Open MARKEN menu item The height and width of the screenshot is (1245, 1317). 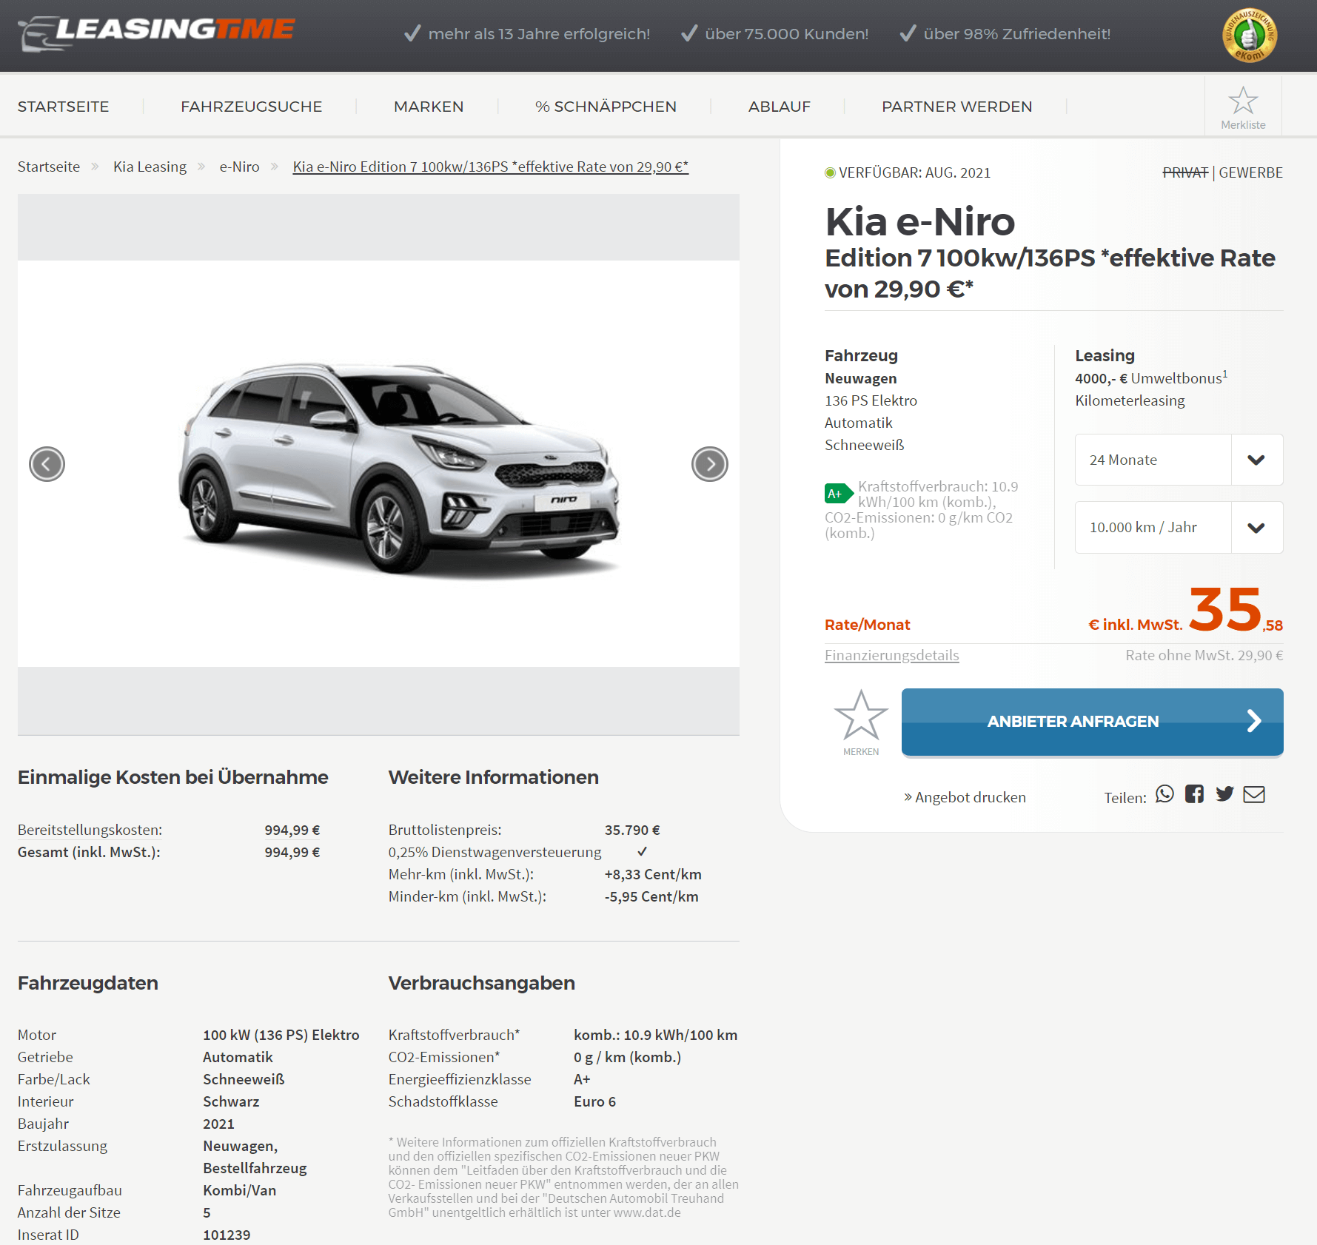tap(429, 107)
